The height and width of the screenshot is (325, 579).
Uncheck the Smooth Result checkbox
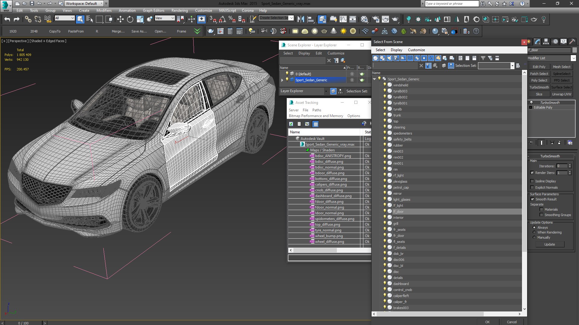[x=532, y=199]
